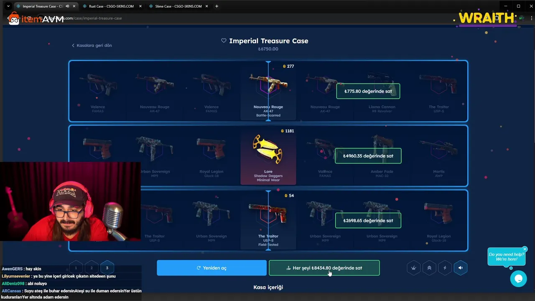Click the Amber Fade MAC-10 card
This screenshot has width=535, height=301.
coord(382,156)
